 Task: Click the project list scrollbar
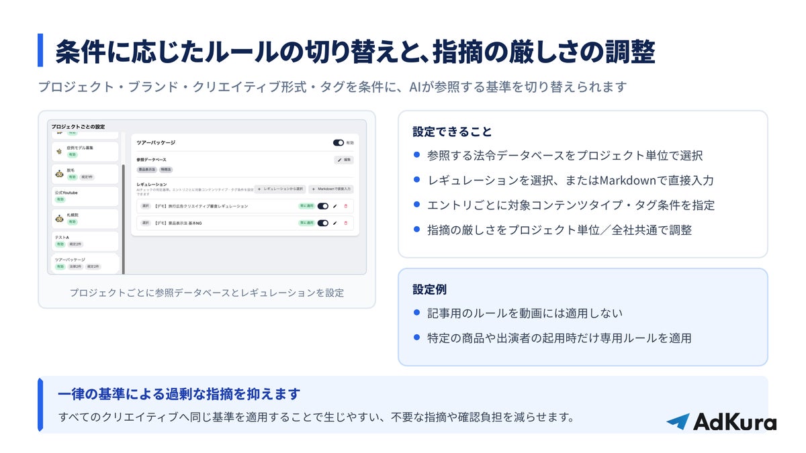tap(124, 219)
